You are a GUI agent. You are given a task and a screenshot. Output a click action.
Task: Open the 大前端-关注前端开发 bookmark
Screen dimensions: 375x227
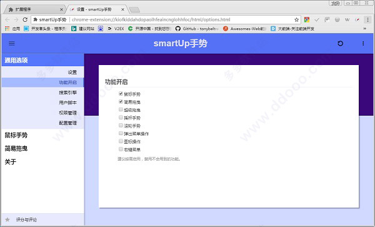pyautogui.click(x=292, y=29)
